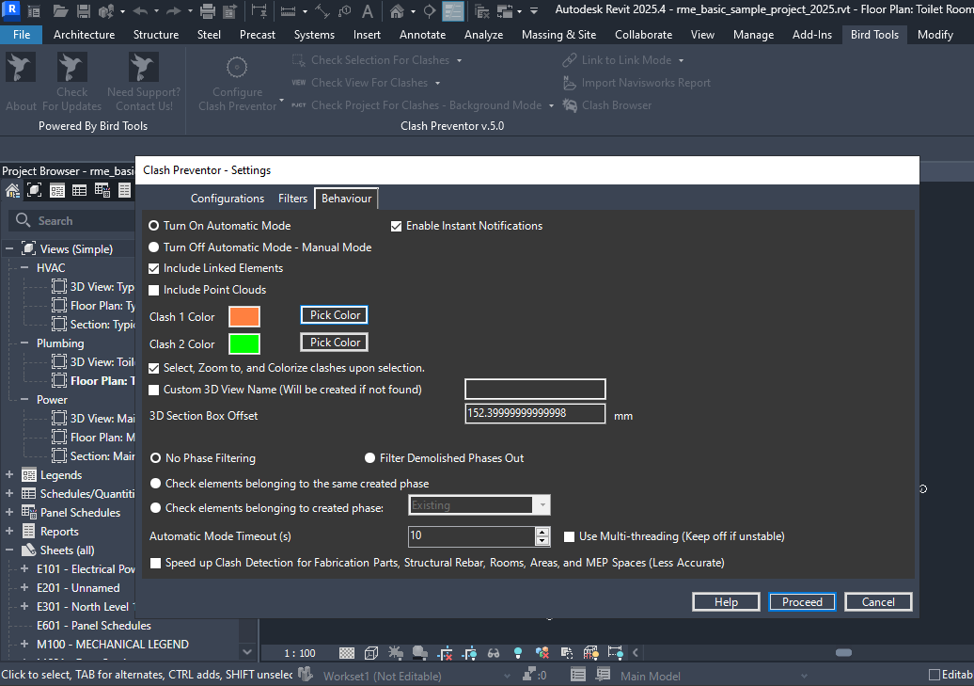The width and height of the screenshot is (974, 686).
Task: Toggle Select, Zoom to, and Colorize clashes checkbox
Action: (154, 368)
